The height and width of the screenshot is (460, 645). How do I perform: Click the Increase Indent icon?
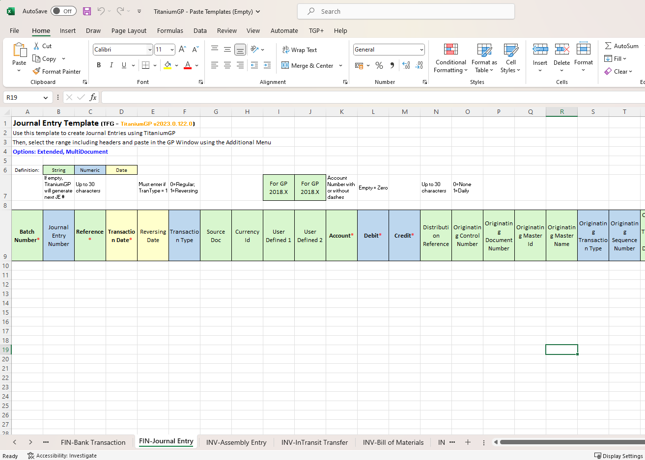point(267,65)
